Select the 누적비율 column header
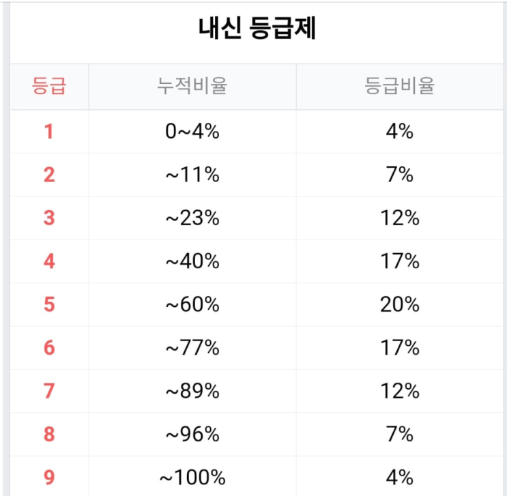507x496 pixels. click(x=192, y=86)
